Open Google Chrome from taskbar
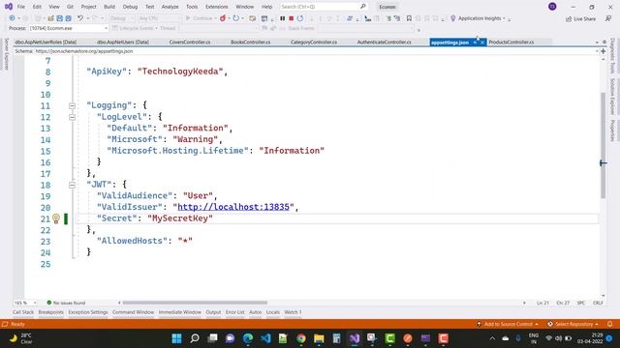 (301, 338)
